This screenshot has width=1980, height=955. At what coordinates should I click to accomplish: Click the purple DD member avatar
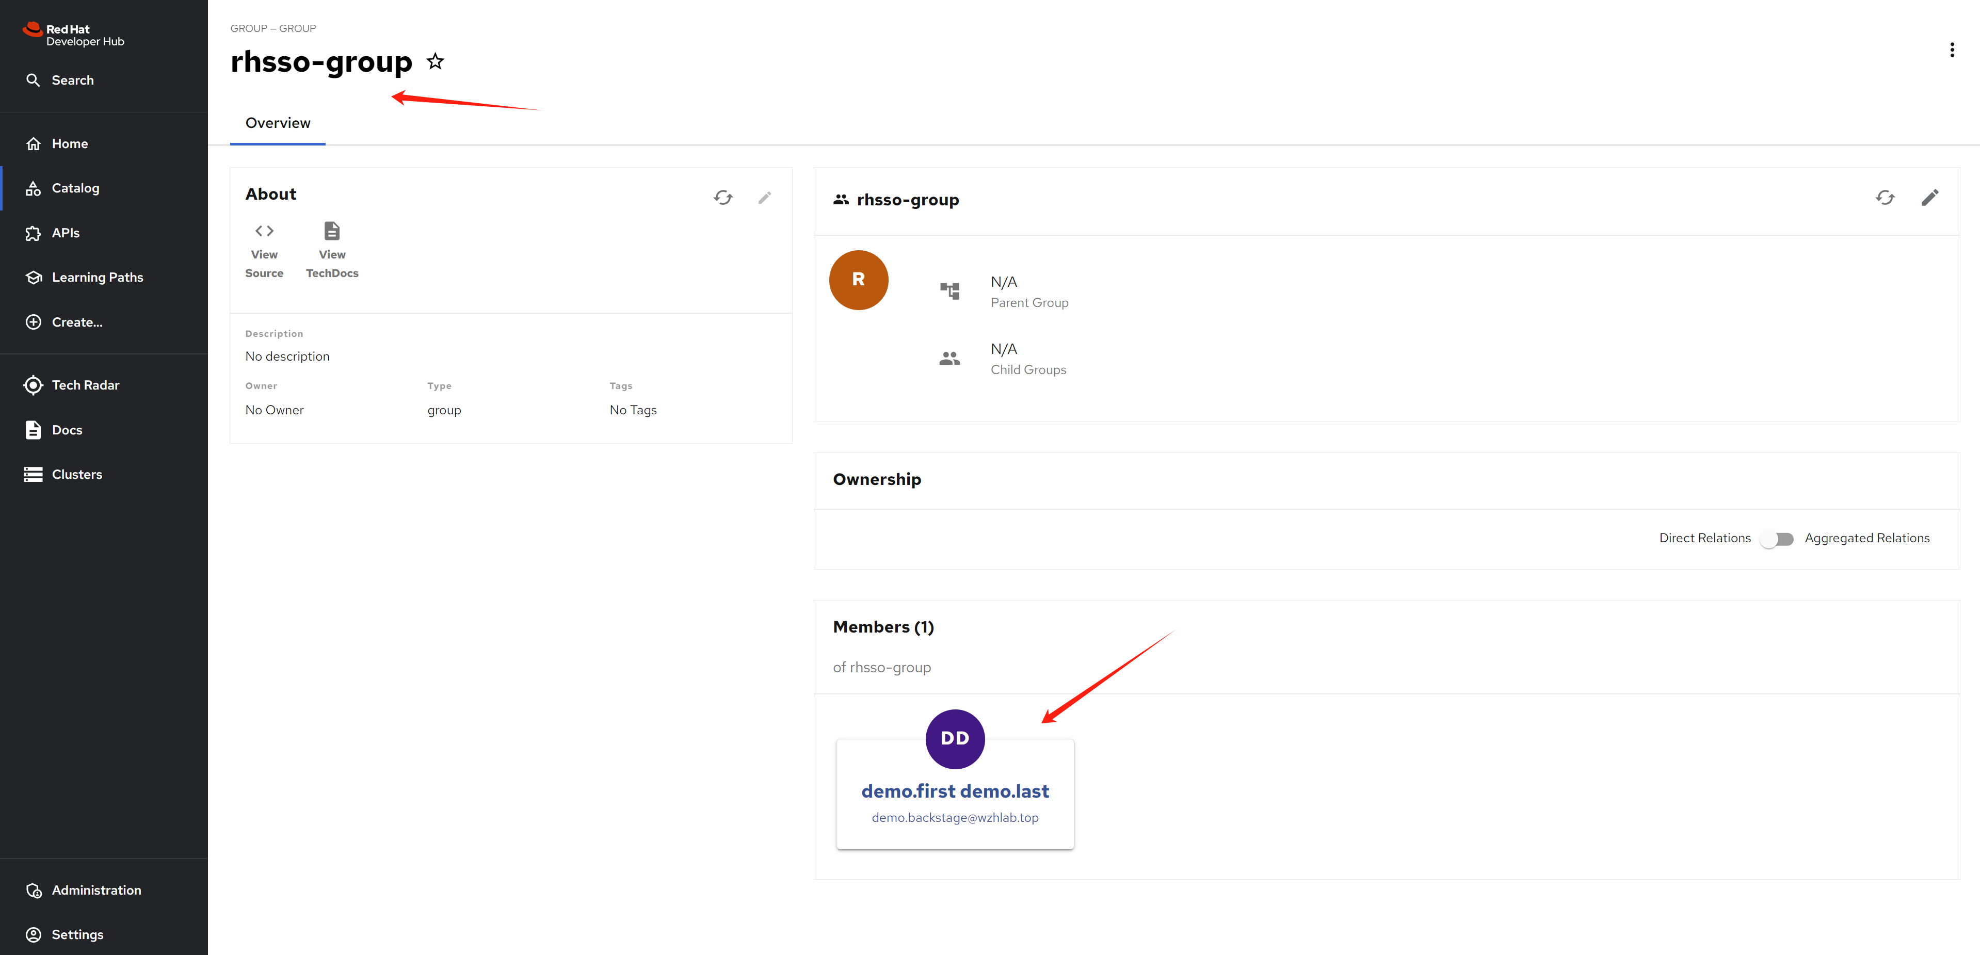[x=955, y=738]
